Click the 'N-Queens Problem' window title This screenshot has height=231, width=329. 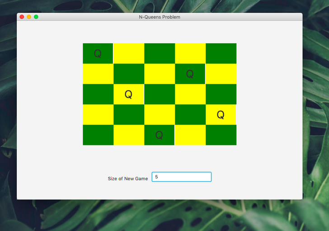(x=160, y=17)
